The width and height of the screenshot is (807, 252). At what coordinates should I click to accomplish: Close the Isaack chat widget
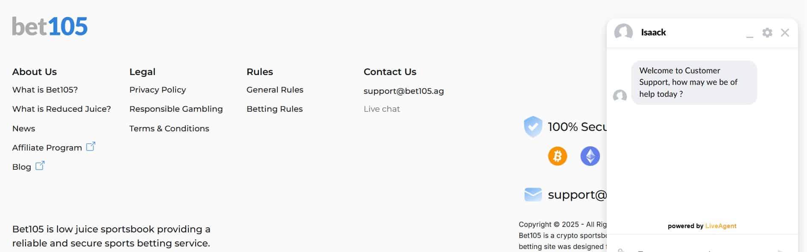(x=785, y=33)
